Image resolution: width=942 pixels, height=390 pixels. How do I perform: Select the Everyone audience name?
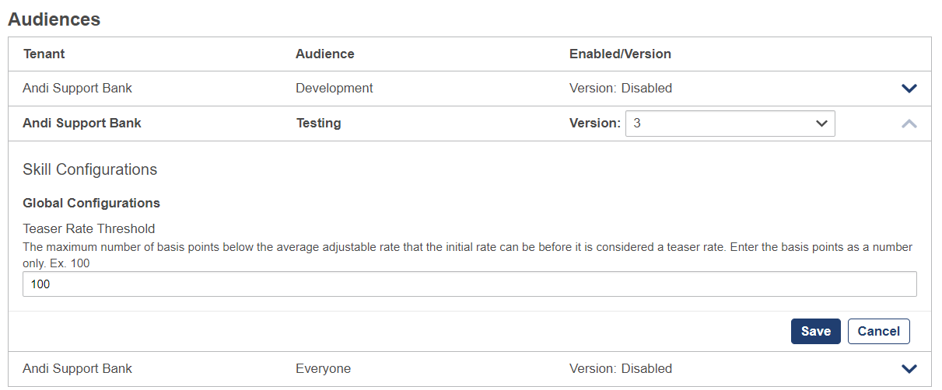tap(323, 369)
